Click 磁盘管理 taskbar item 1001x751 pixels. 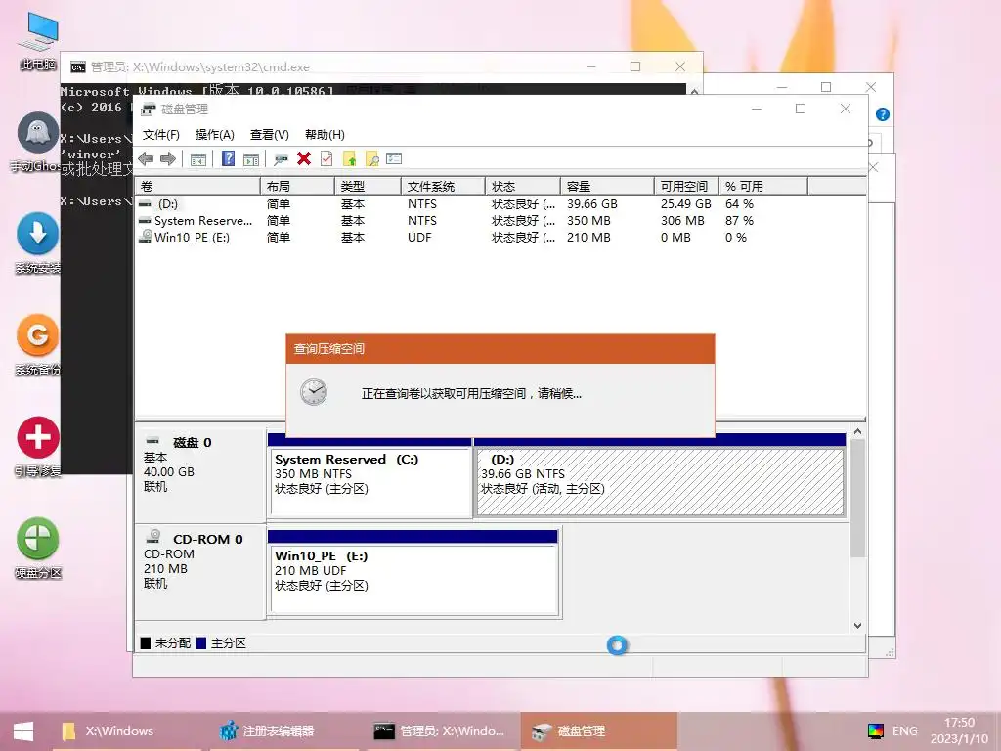pyautogui.click(x=599, y=731)
